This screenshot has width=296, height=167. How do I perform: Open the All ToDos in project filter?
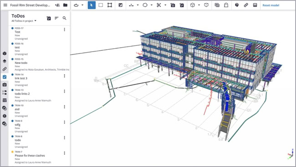pyautogui.click(x=24, y=21)
